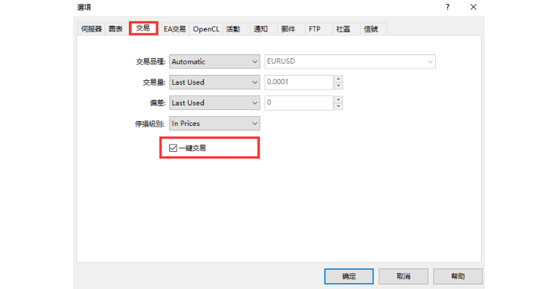Image resolution: width=558 pixels, height=289 pixels.
Task: Open the 交易量 Last Used dropdown
Action: [x=215, y=82]
